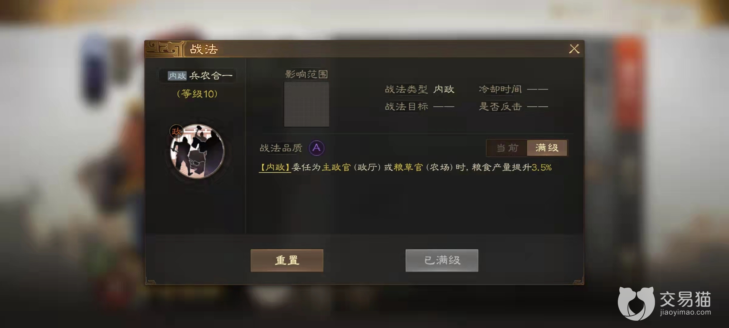Click the 内政 tag beside skill name
This screenshot has width=729, height=328.
click(177, 76)
